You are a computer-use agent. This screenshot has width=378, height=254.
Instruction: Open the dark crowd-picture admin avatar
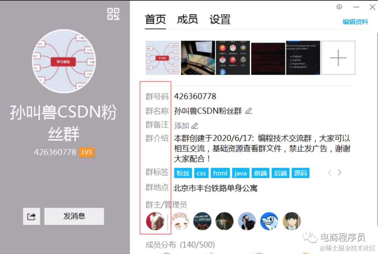(202, 221)
